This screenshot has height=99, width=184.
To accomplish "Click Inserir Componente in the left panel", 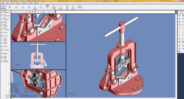I will coord(5,12).
